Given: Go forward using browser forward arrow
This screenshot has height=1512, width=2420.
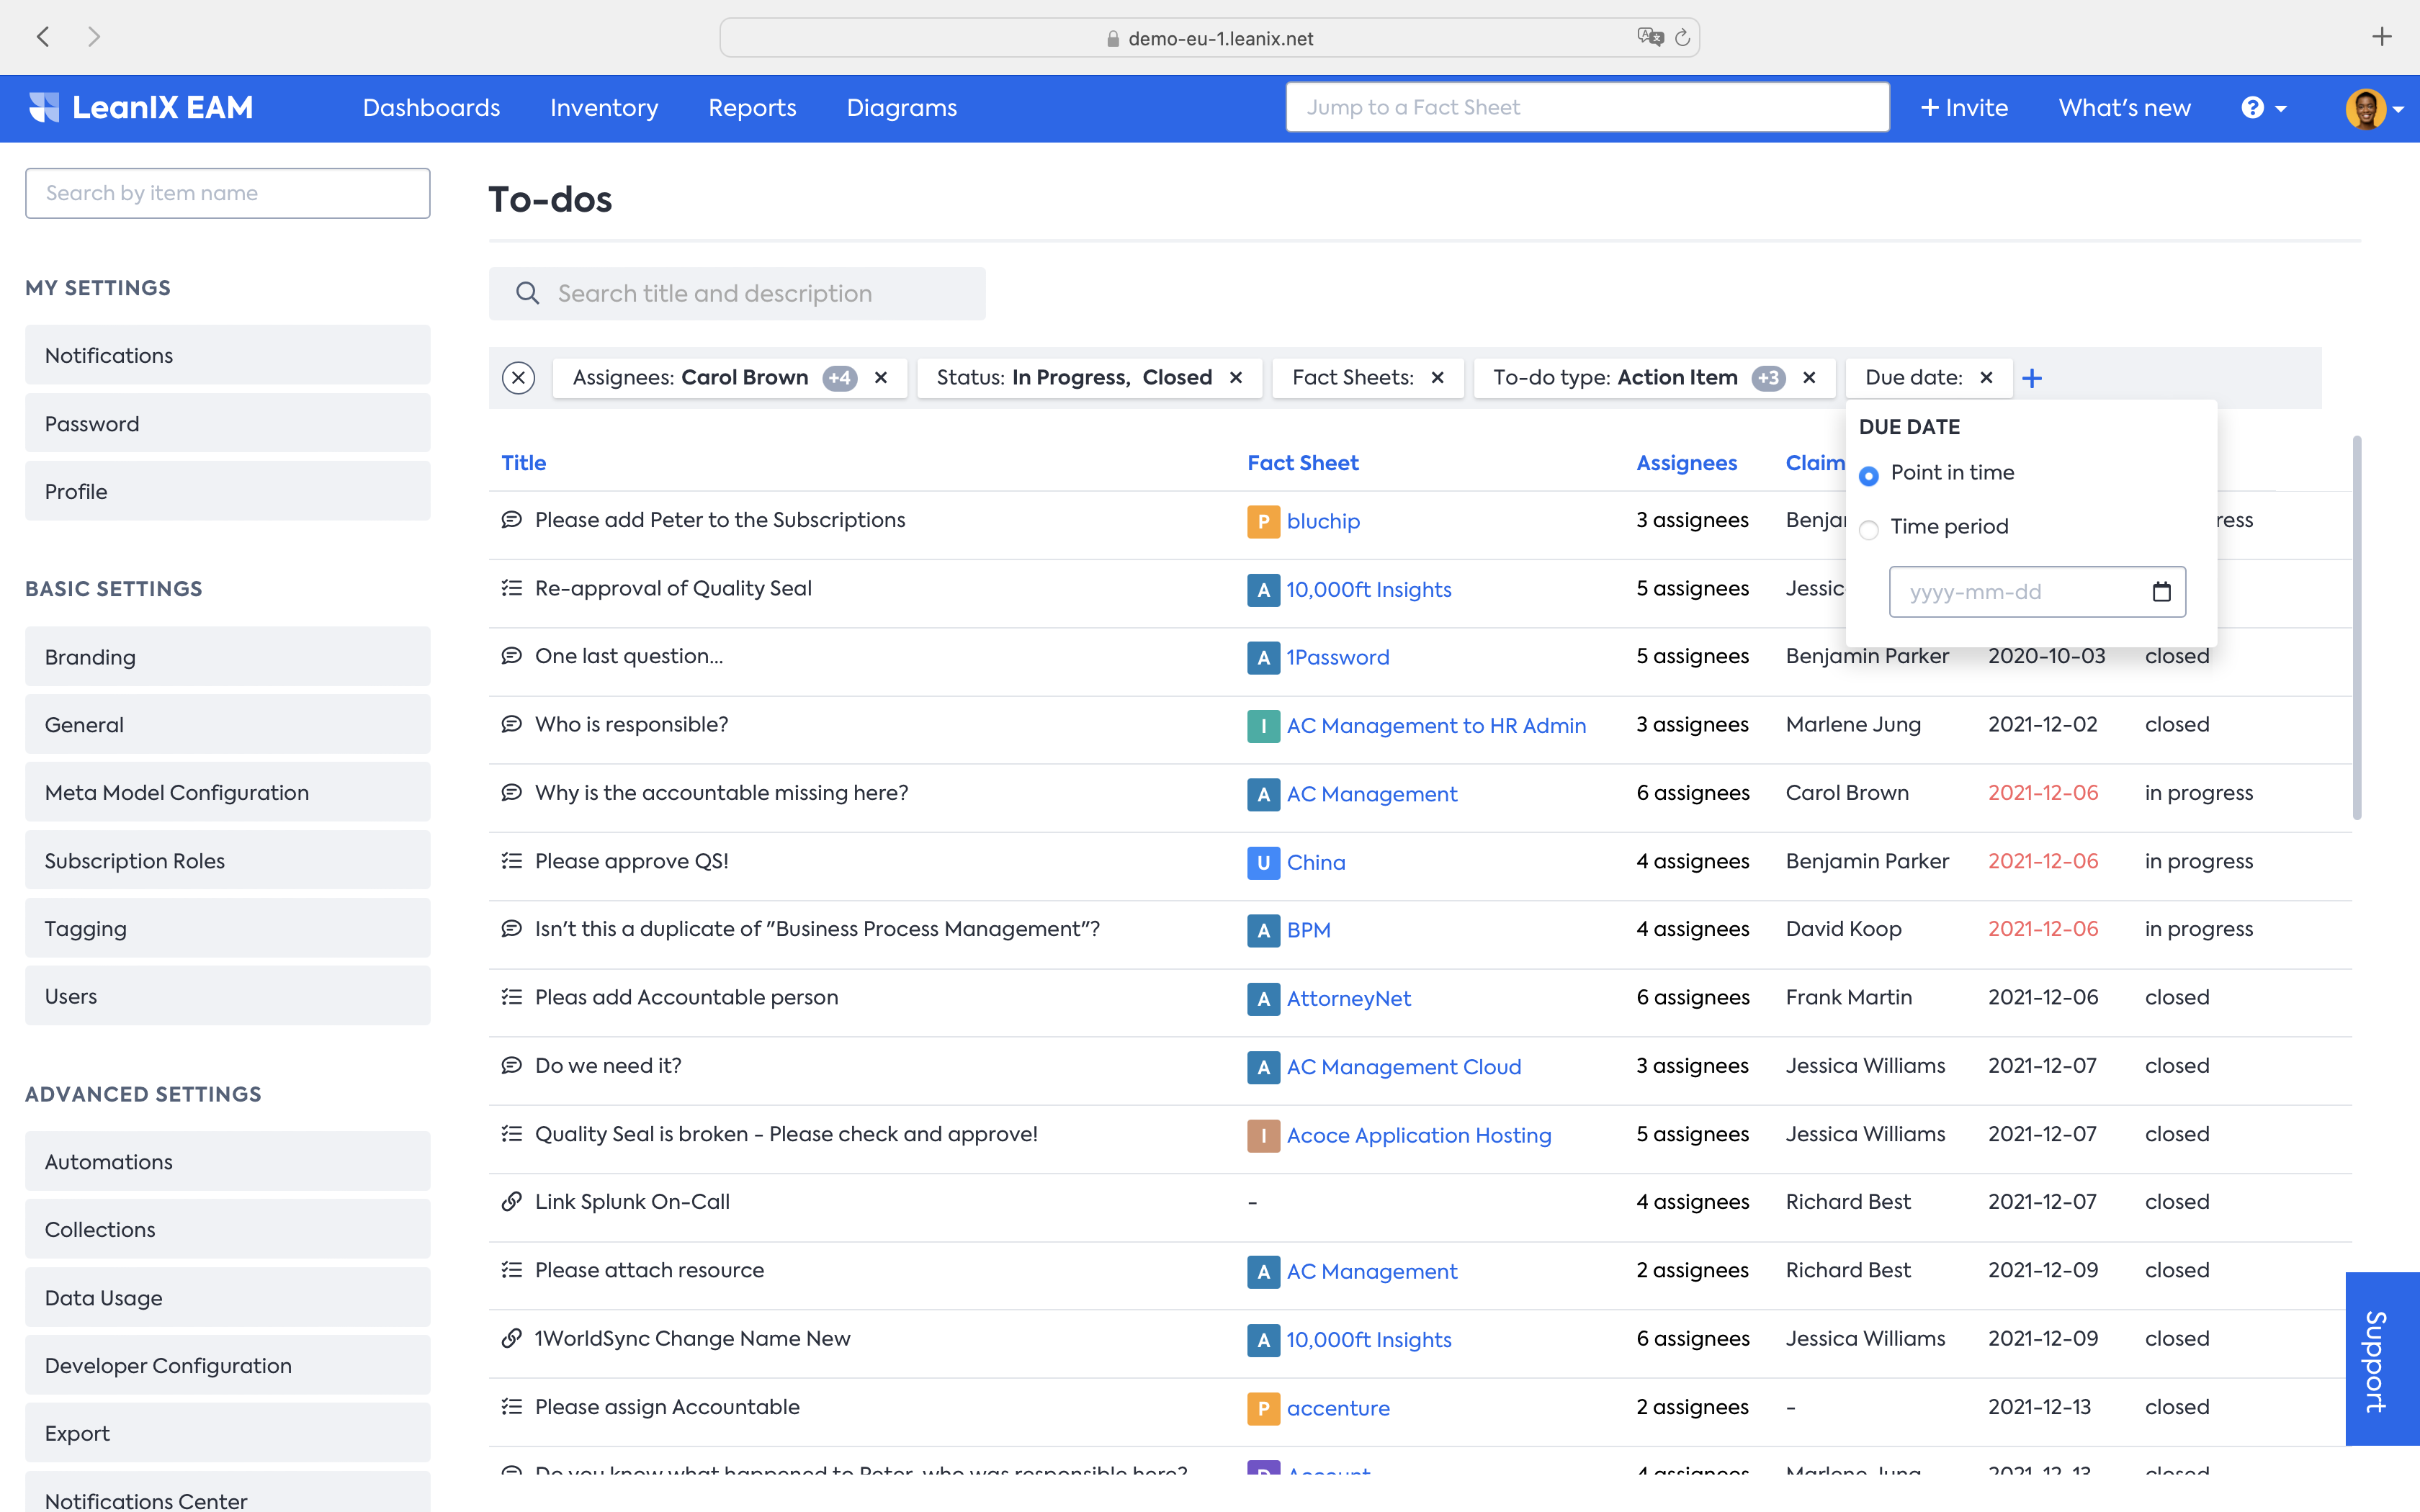Looking at the screenshot, I should (94, 37).
